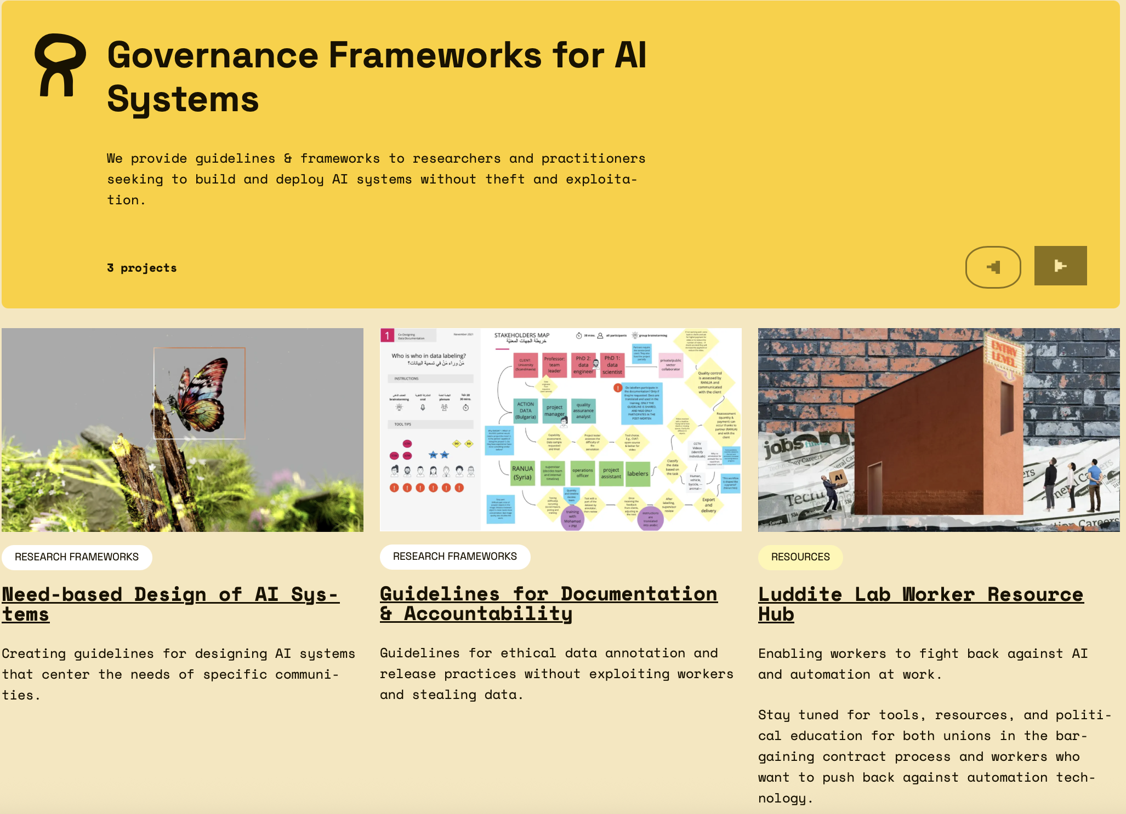Click the site logo icon beside the heading
This screenshot has height=814, width=1126.
click(60, 66)
